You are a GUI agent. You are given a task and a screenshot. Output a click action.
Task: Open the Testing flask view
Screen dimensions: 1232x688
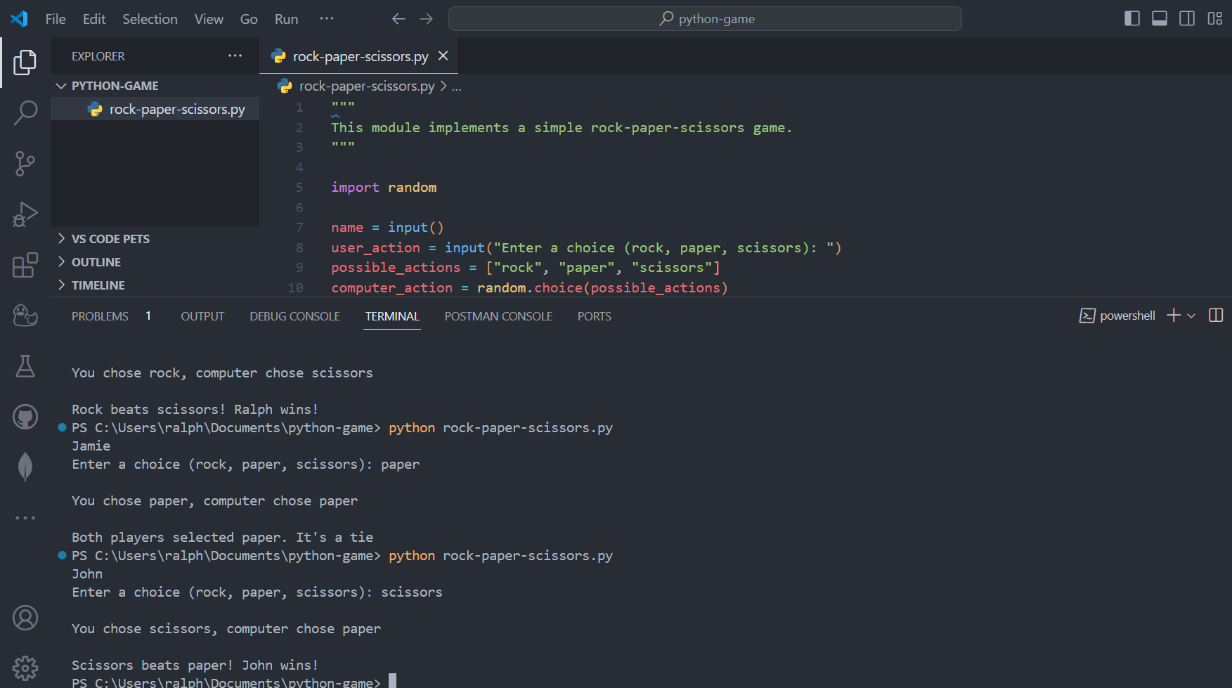coord(25,365)
